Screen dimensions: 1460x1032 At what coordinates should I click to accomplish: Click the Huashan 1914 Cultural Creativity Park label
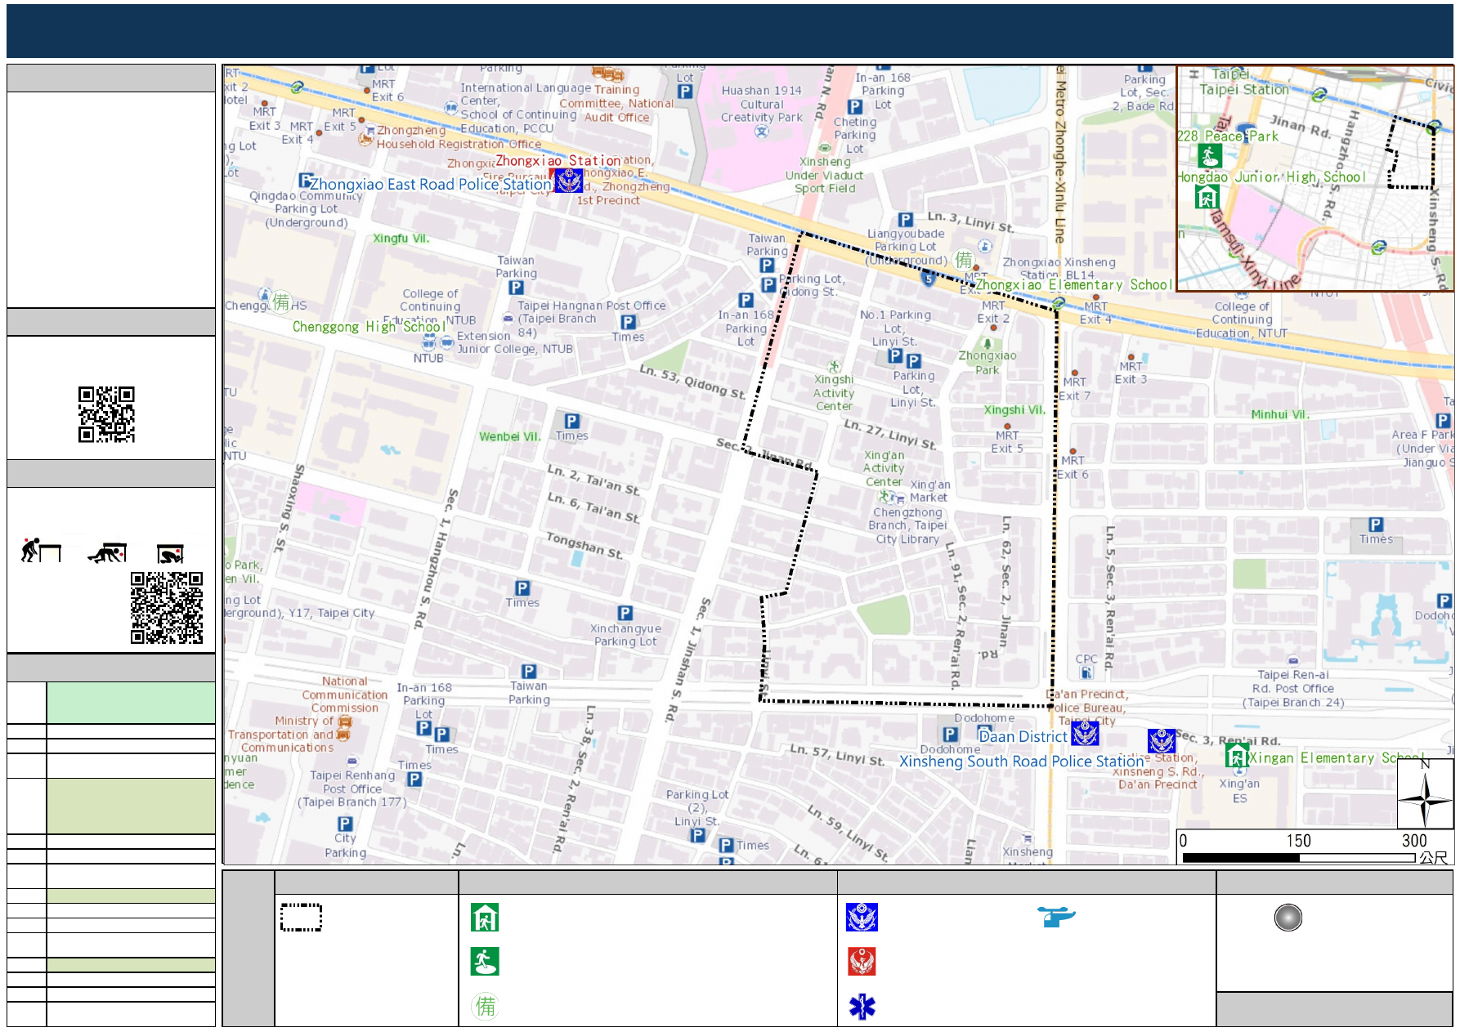[762, 104]
